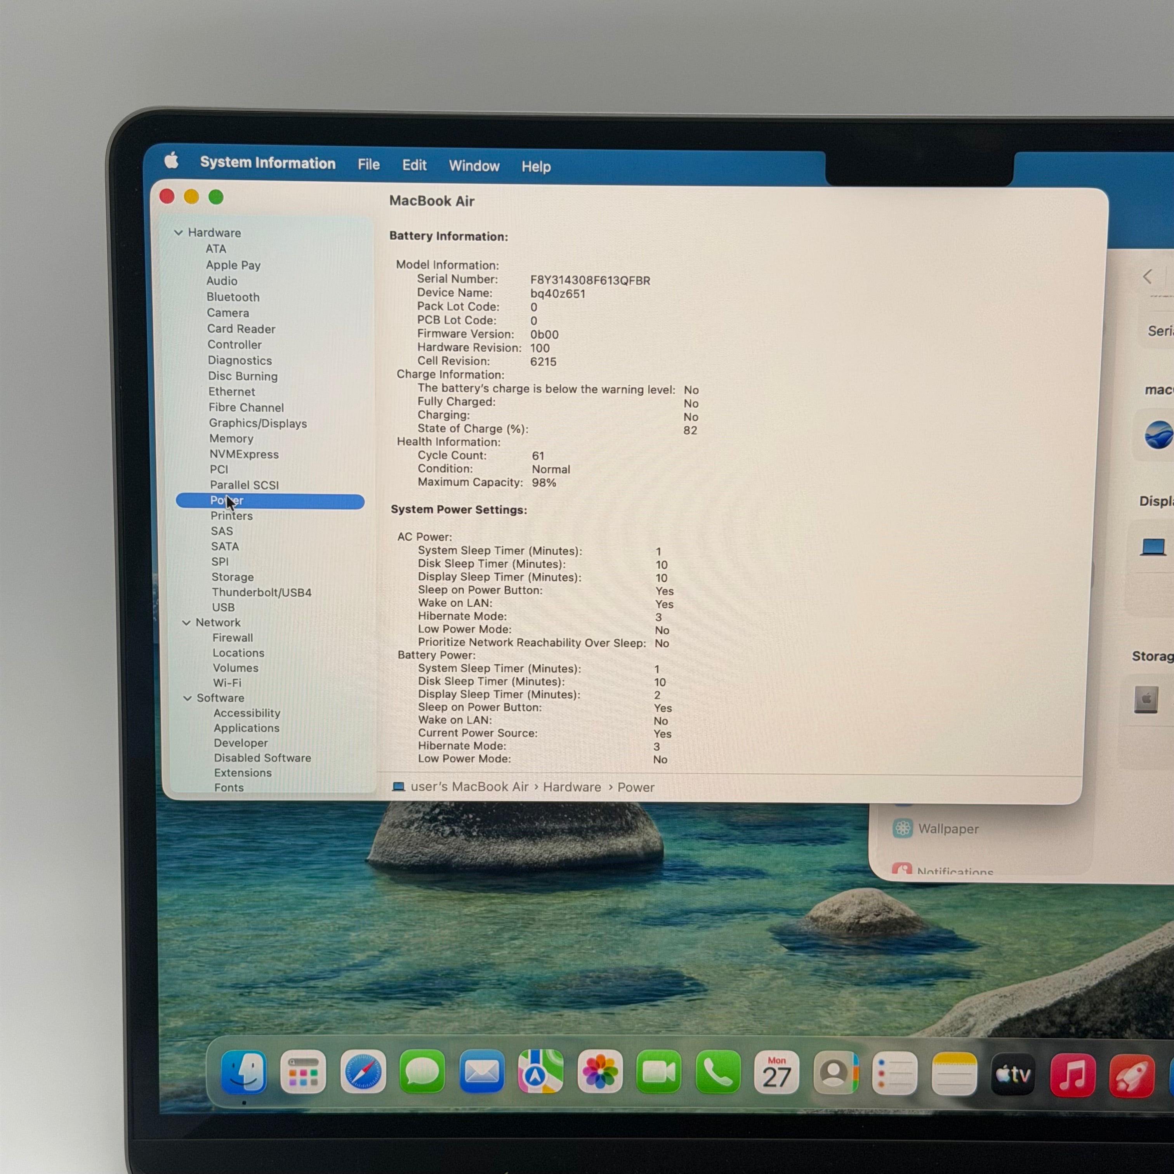This screenshot has height=1174, width=1174.
Task: Click the battery serial number F8Y314308F613QFBR
Action: pyautogui.click(x=590, y=281)
